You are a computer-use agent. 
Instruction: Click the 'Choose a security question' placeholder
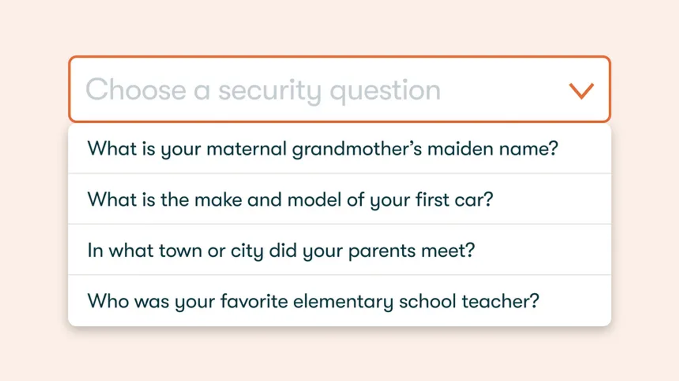point(263,90)
